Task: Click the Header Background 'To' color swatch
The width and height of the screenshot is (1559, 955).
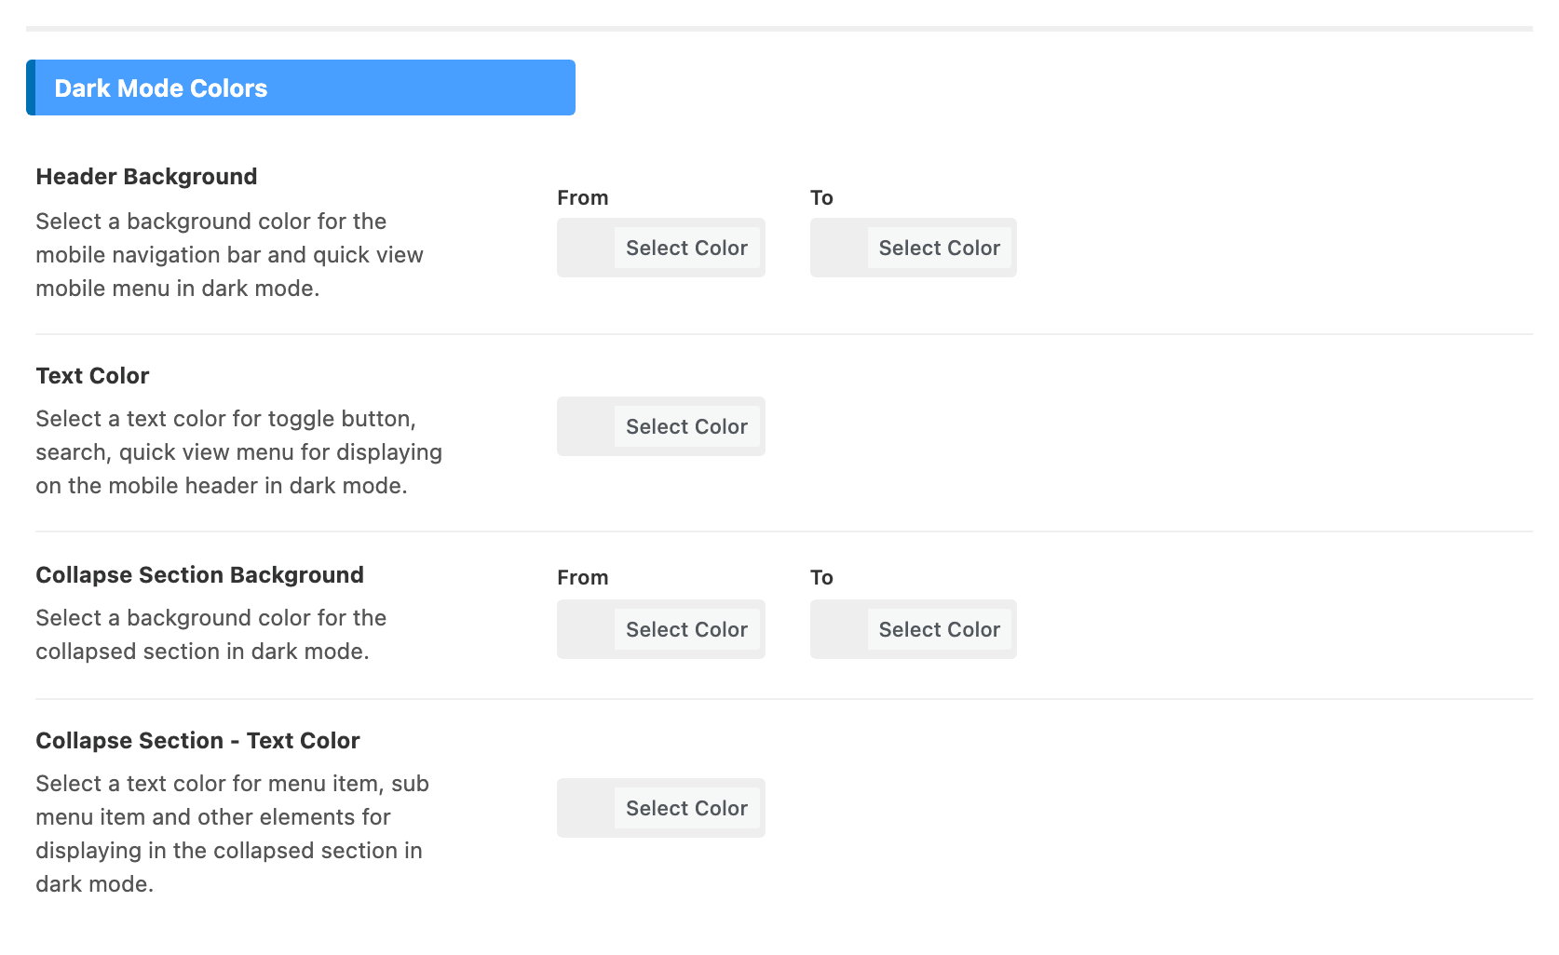Action: [840, 248]
